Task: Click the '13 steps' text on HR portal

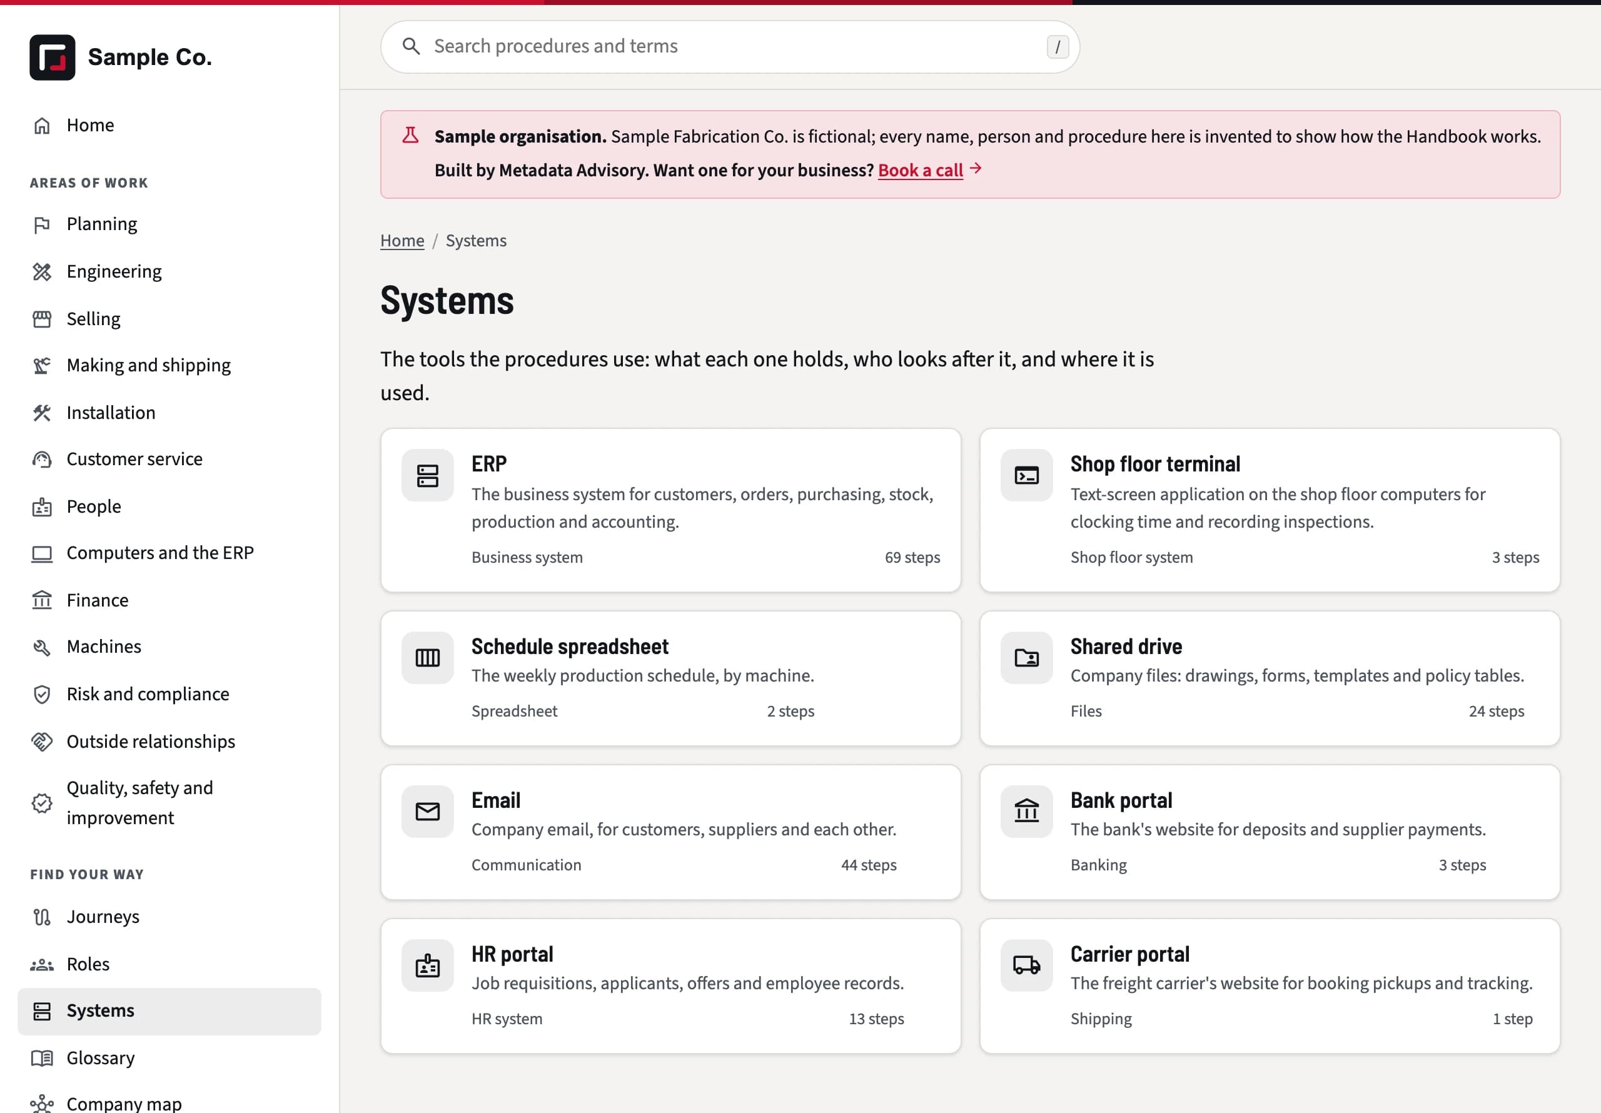Action: [x=876, y=1019]
